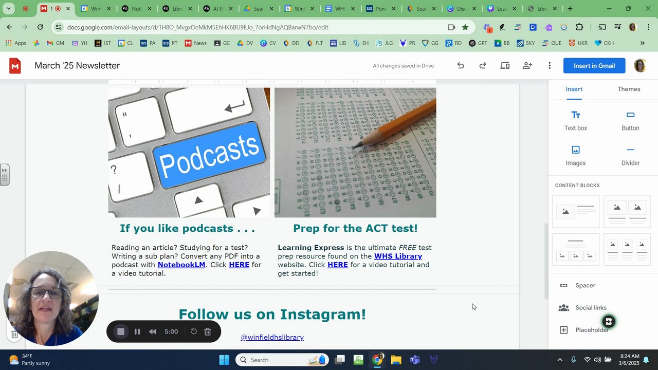658x370 pixels.
Task: Open Microsoft Teams from taskbar
Action: tap(415, 360)
